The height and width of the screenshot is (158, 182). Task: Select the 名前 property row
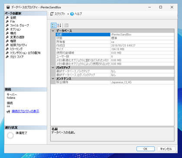click(x=115, y=35)
